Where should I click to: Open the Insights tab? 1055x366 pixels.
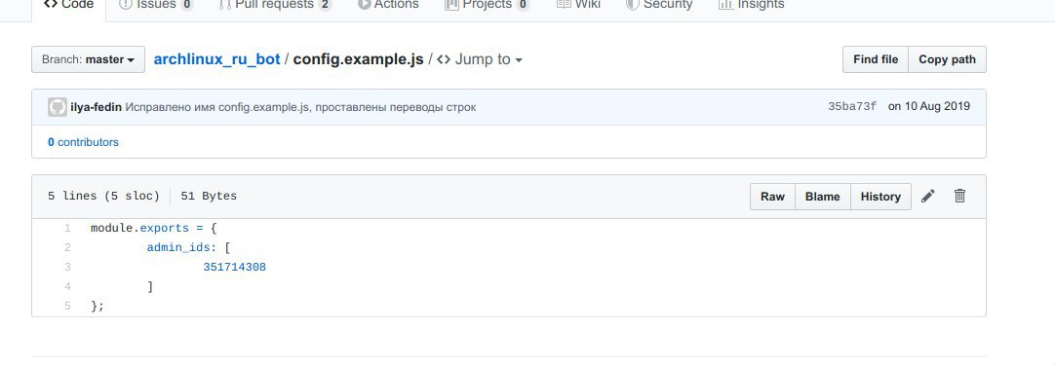tap(751, 6)
